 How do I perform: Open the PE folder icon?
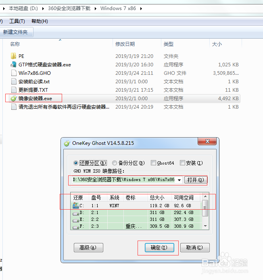point(13,56)
